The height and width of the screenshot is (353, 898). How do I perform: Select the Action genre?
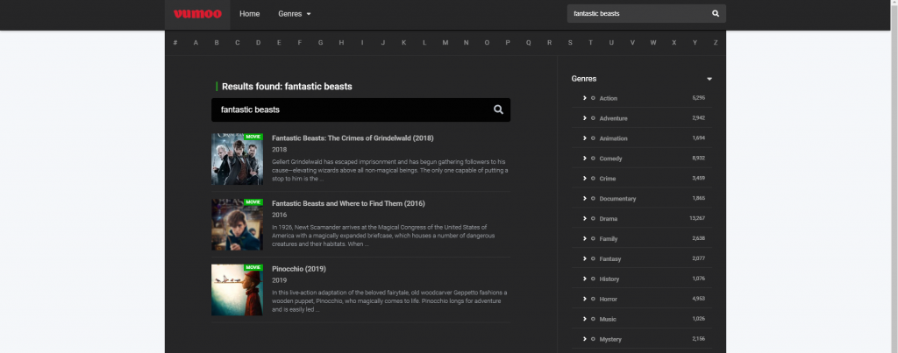coord(609,98)
